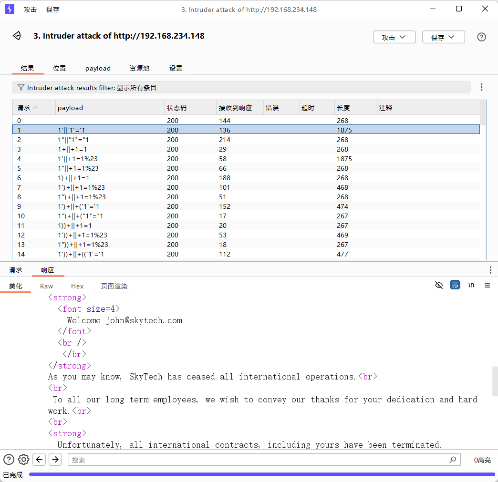498x482 pixels.
Task: Click the results table vertical scrollbar
Action: (483, 113)
